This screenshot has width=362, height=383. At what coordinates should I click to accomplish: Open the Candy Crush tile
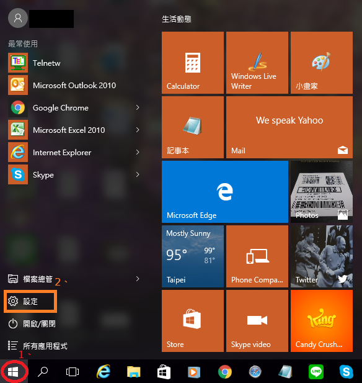pyautogui.click(x=321, y=321)
